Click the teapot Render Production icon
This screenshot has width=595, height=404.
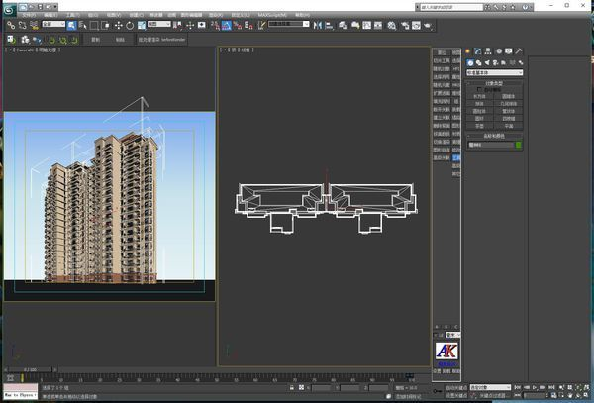point(428,26)
